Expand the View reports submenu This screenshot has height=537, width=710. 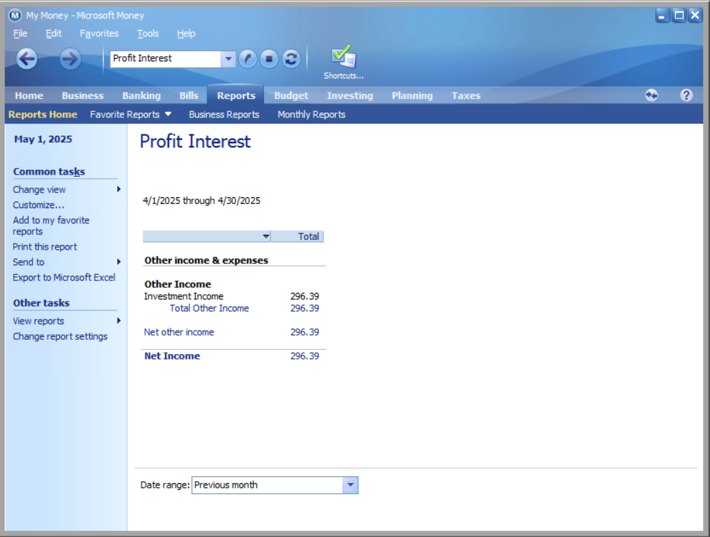click(x=119, y=321)
